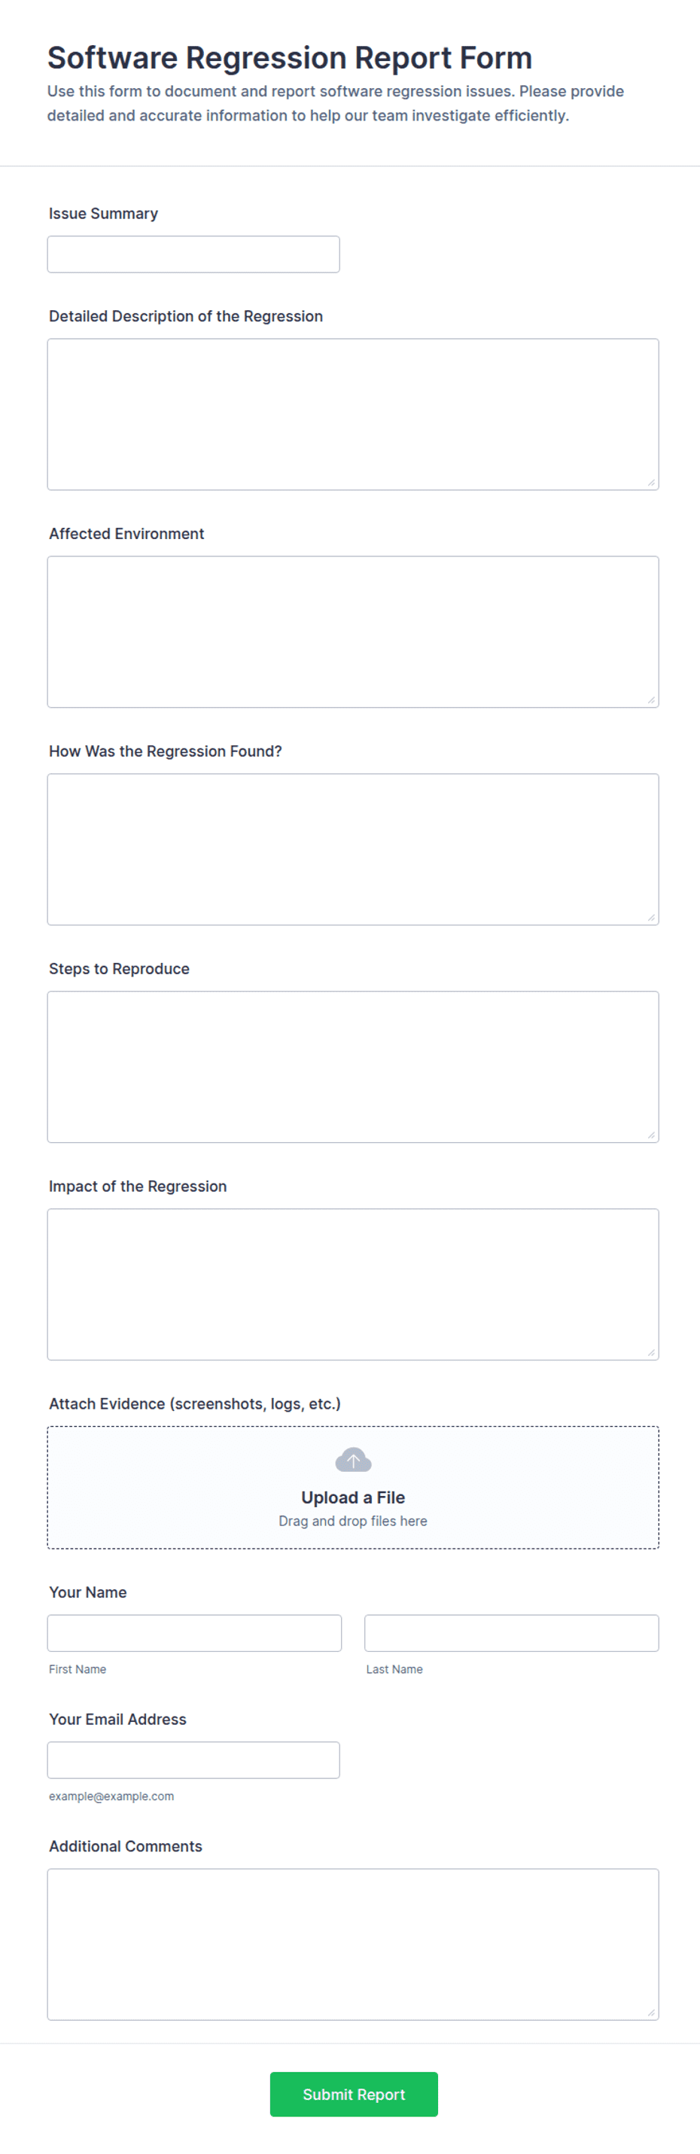This screenshot has height=2154, width=700.
Task: Activate the Steps to Reproduce text area
Action: (353, 1066)
